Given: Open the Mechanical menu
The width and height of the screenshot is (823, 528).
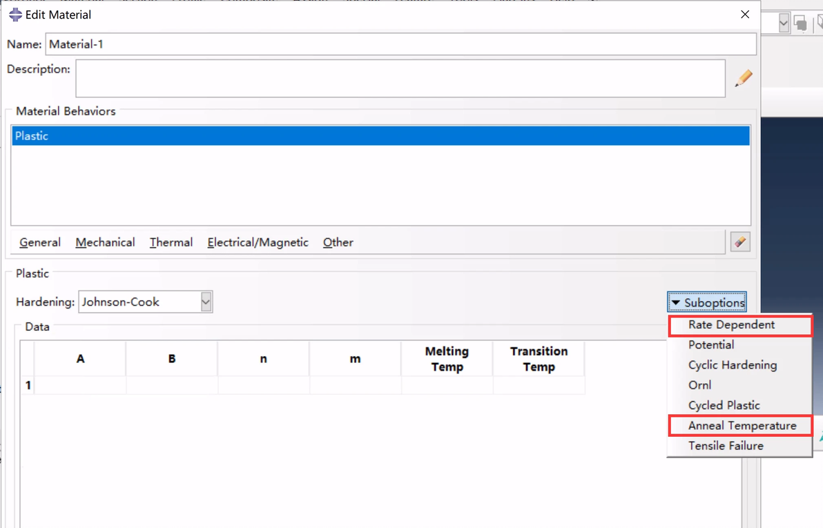Looking at the screenshot, I should pos(105,242).
